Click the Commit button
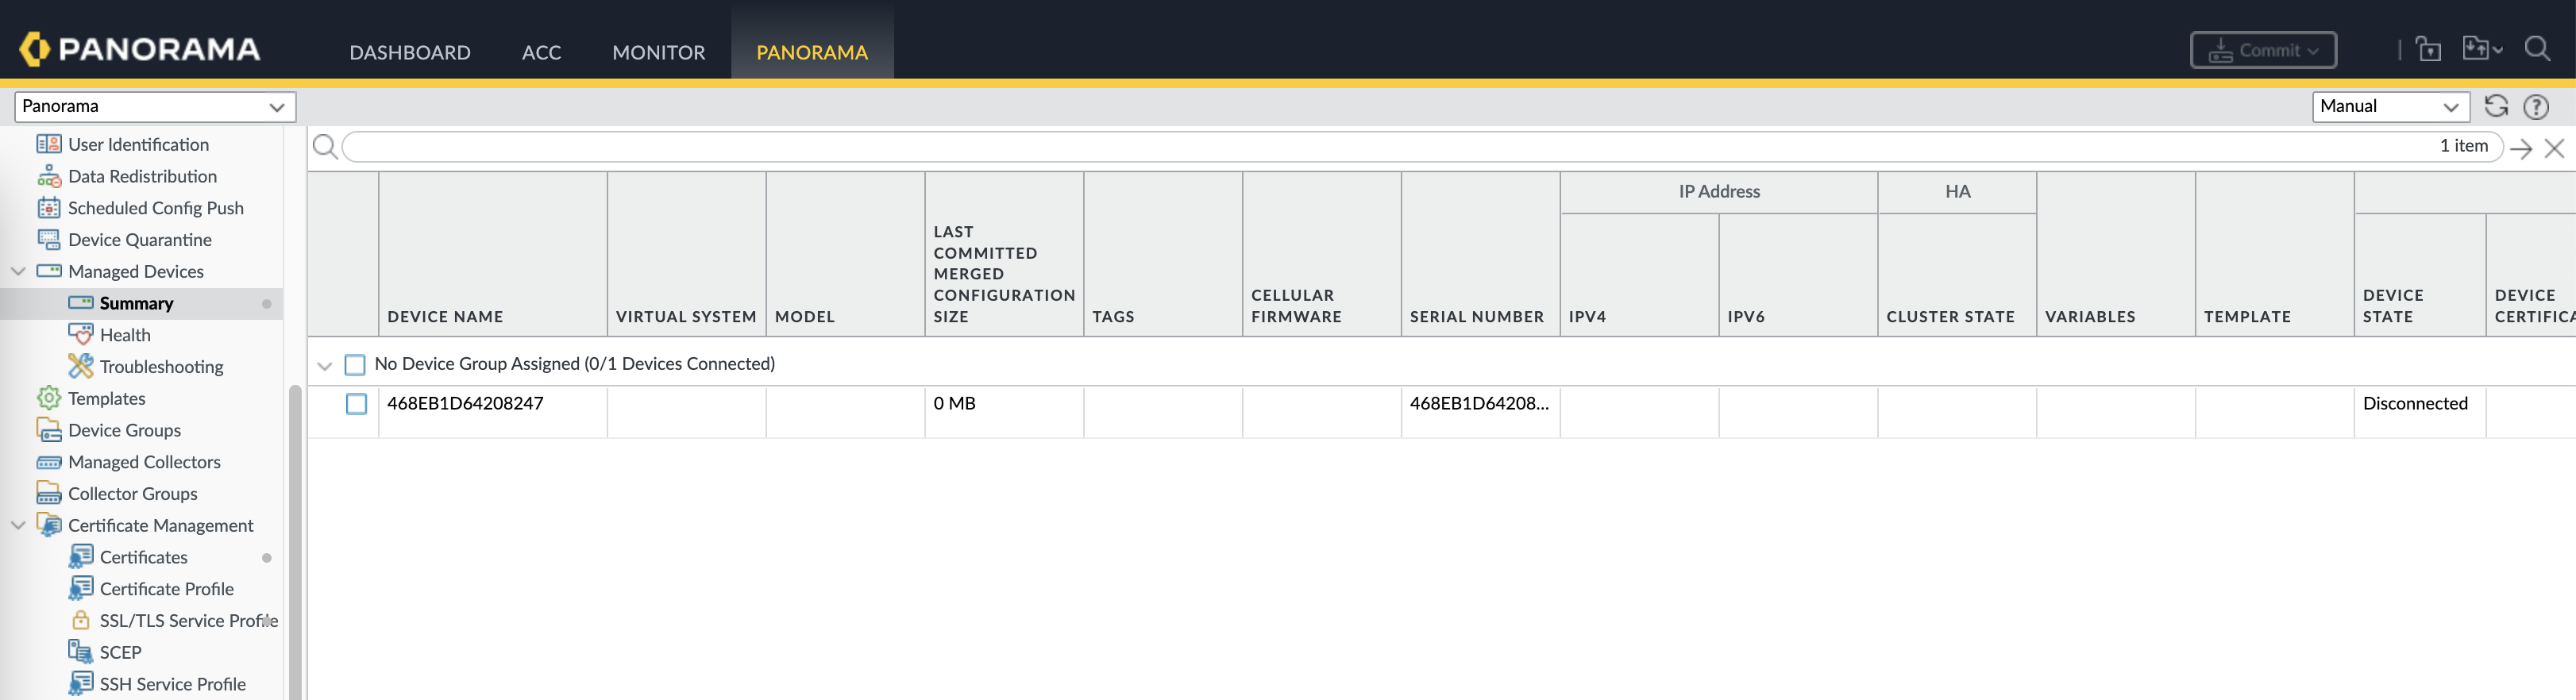Image resolution: width=2576 pixels, height=700 pixels. tap(2262, 50)
